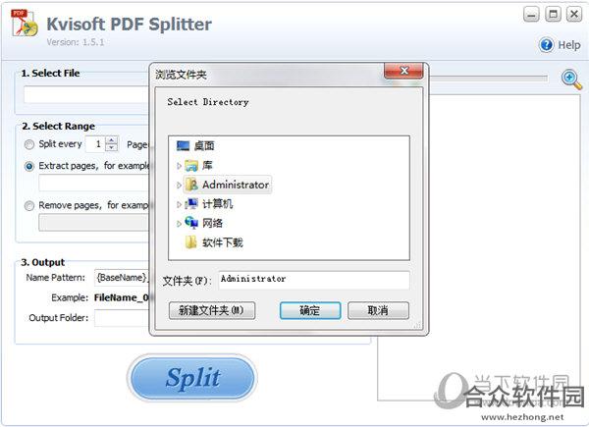Click the Output Folder input field
589x427 pixels.
pos(122,318)
